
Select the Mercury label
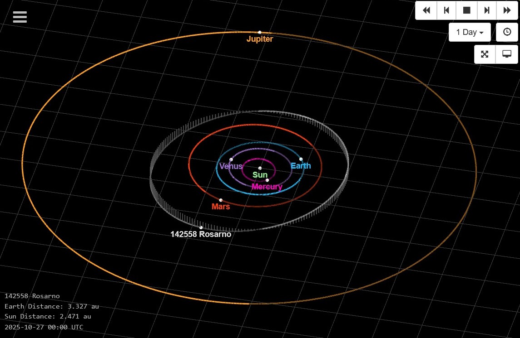pyautogui.click(x=267, y=186)
